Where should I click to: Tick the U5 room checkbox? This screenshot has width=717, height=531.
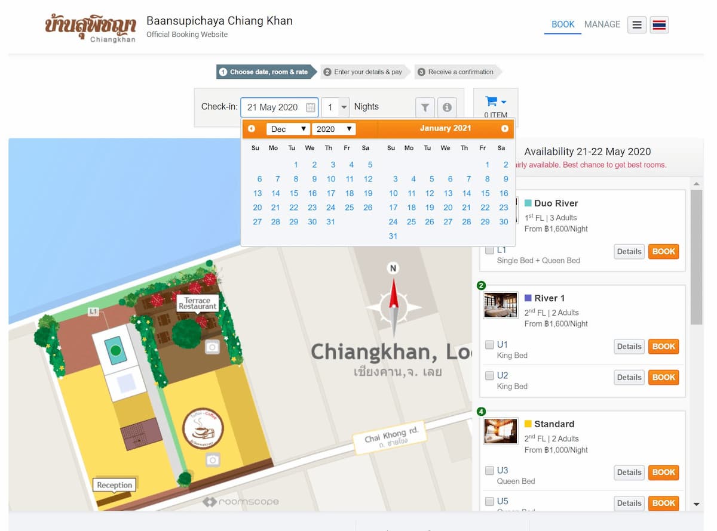(x=489, y=502)
